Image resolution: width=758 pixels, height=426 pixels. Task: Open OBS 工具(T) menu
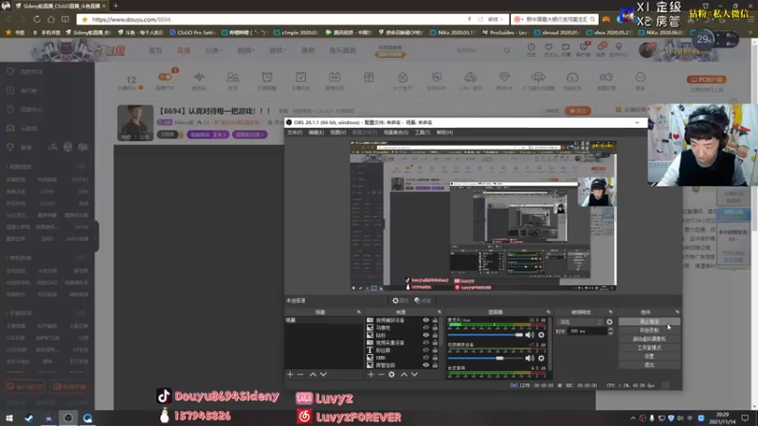click(423, 133)
